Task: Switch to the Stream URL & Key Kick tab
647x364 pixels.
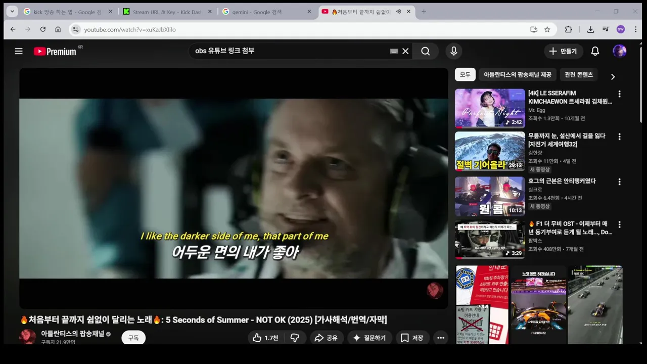Action: (168, 12)
